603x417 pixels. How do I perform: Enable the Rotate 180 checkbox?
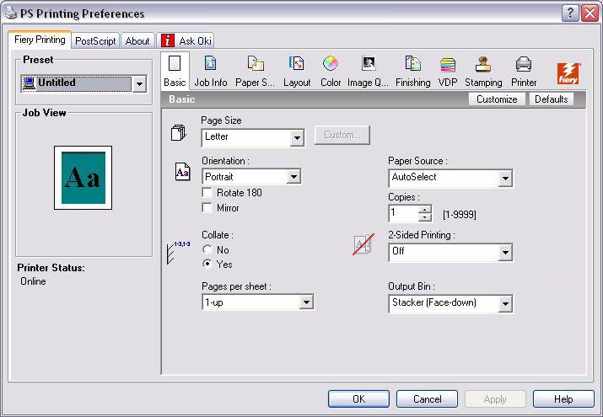[x=207, y=192]
